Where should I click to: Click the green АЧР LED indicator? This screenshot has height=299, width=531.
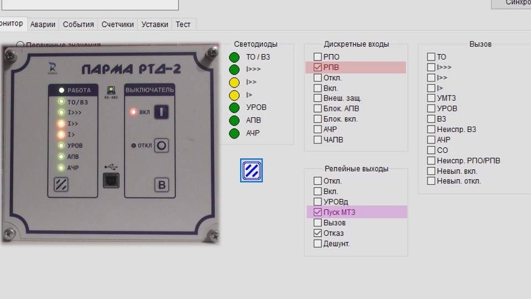(x=234, y=133)
